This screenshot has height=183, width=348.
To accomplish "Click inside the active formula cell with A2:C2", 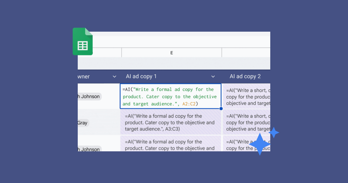I will [x=171, y=96].
